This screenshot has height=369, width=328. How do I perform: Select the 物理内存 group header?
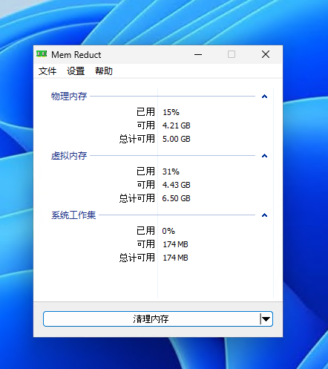69,97
